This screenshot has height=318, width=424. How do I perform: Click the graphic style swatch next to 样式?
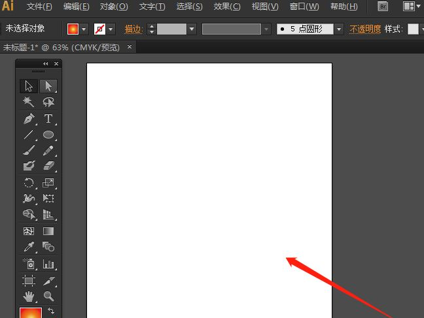click(413, 29)
